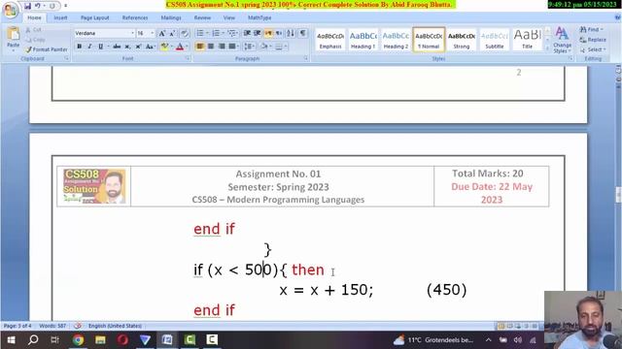
Task: Toggle justify text alignment
Action: pyautogui.click(x=232, y=47)
